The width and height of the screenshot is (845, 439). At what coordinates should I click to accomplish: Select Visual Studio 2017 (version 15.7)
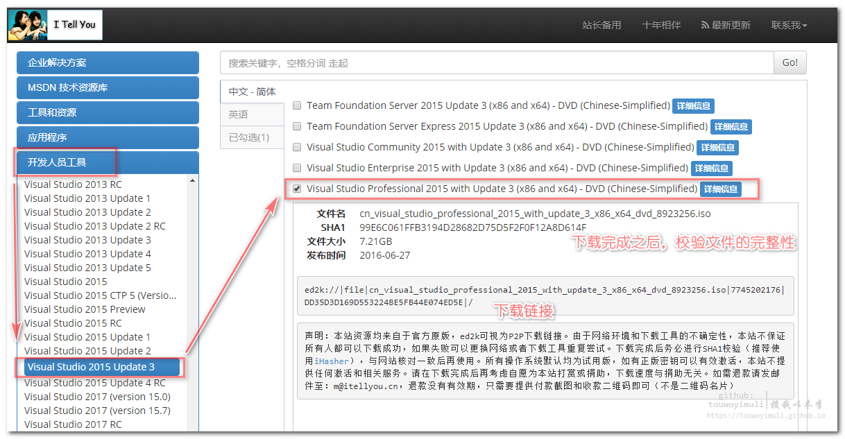point(97,411)
